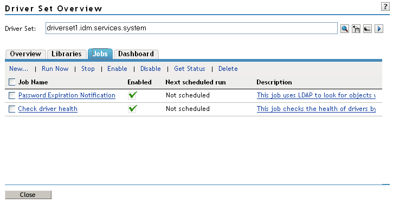Check the Check driver health row checkbox
This screenshot has width=393, height=204.
(12, 109)
